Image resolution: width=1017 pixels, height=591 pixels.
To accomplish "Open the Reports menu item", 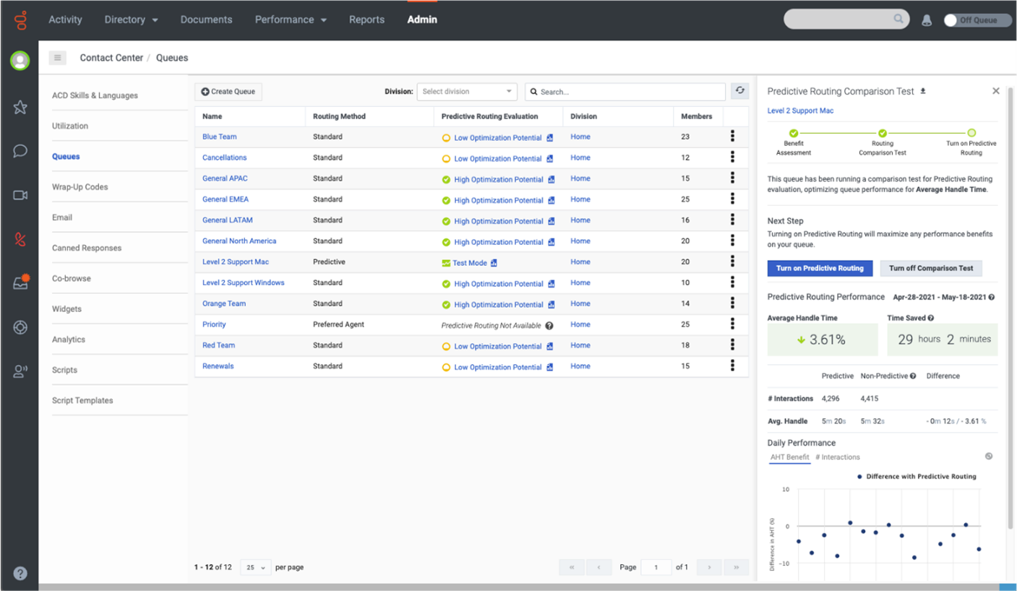I will click(x=366, y=20).
